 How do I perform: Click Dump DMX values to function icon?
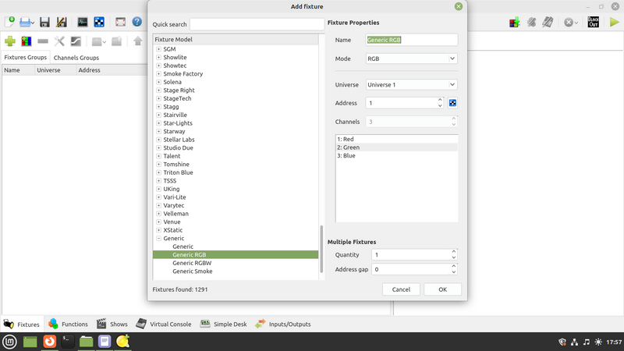coord(515,22)
